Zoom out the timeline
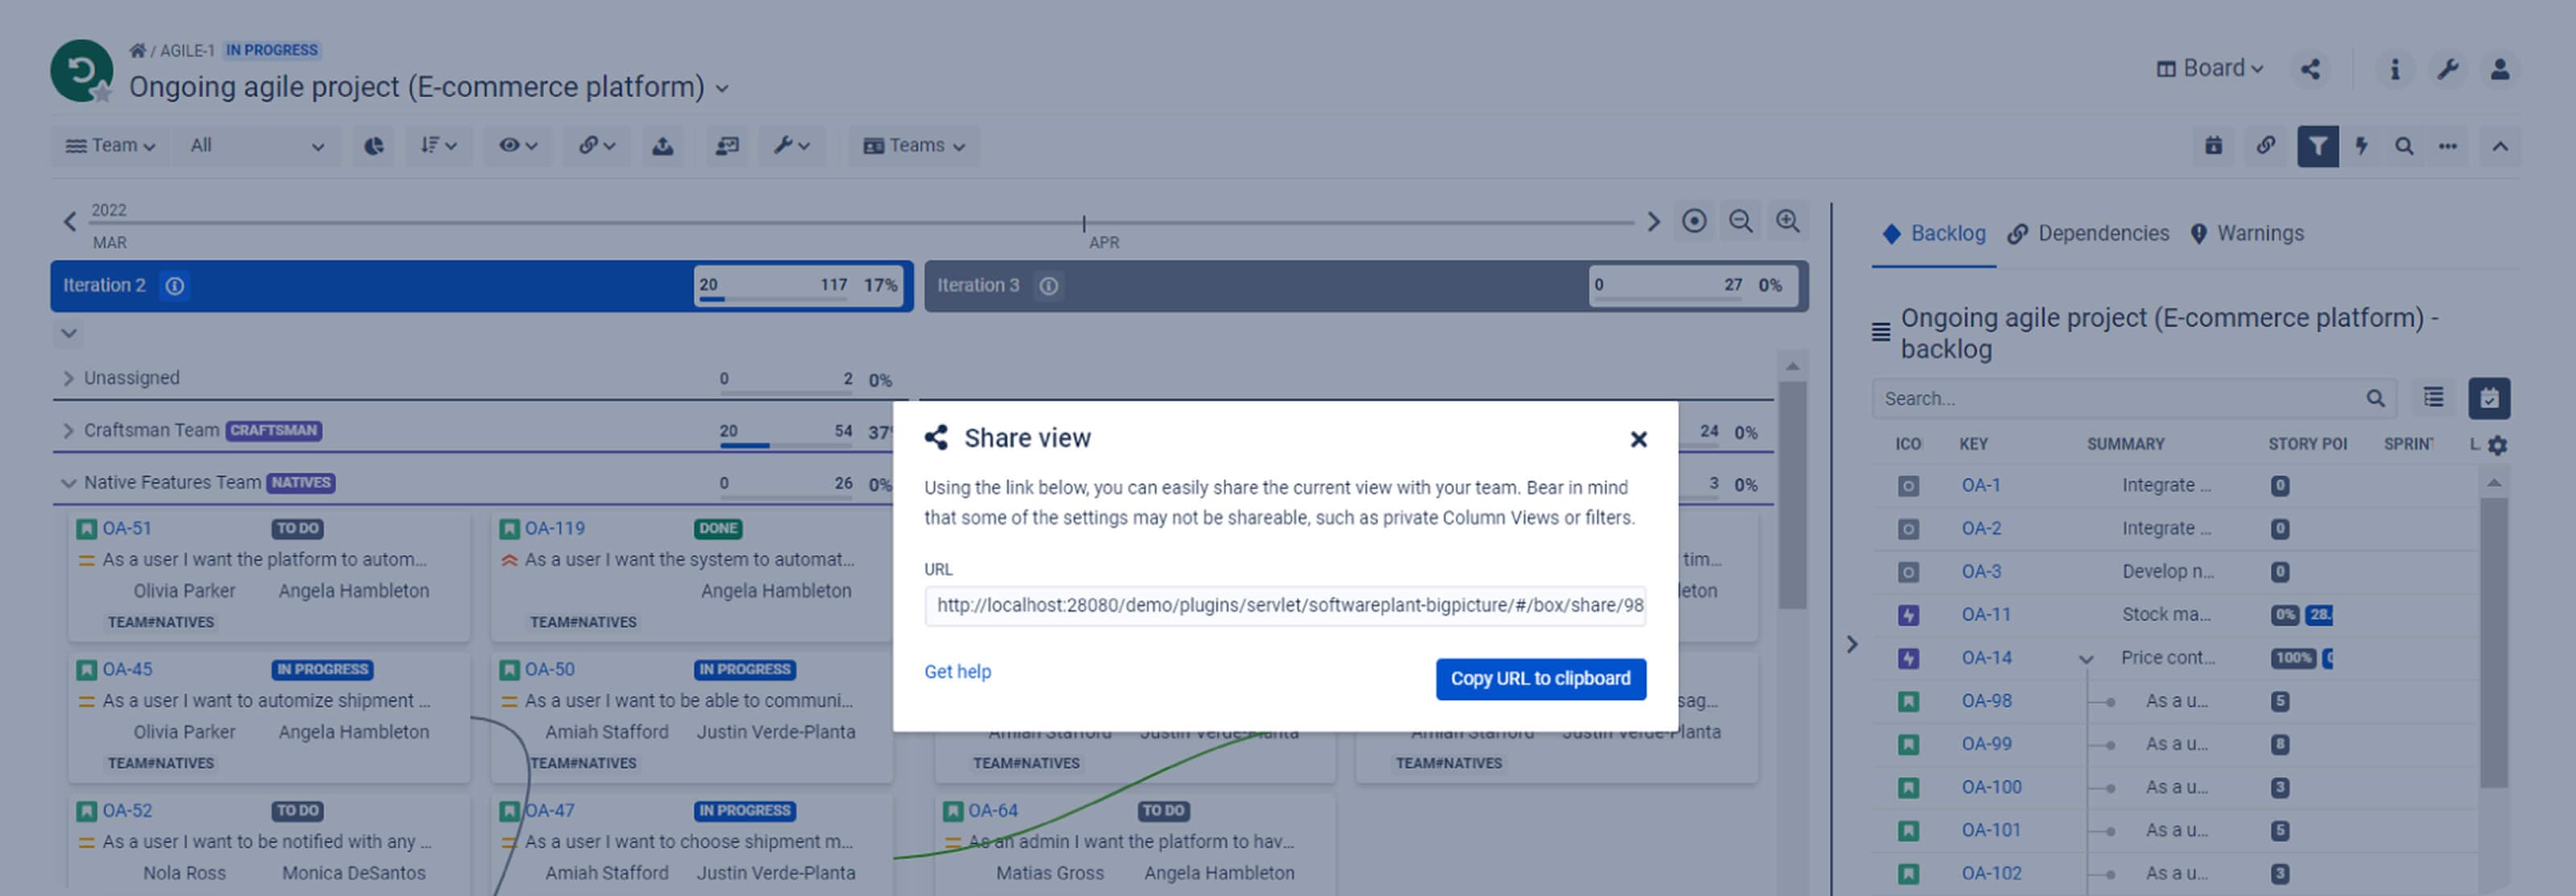The width and height of the screenshot is (2576, 896). tap(1740, 220)
